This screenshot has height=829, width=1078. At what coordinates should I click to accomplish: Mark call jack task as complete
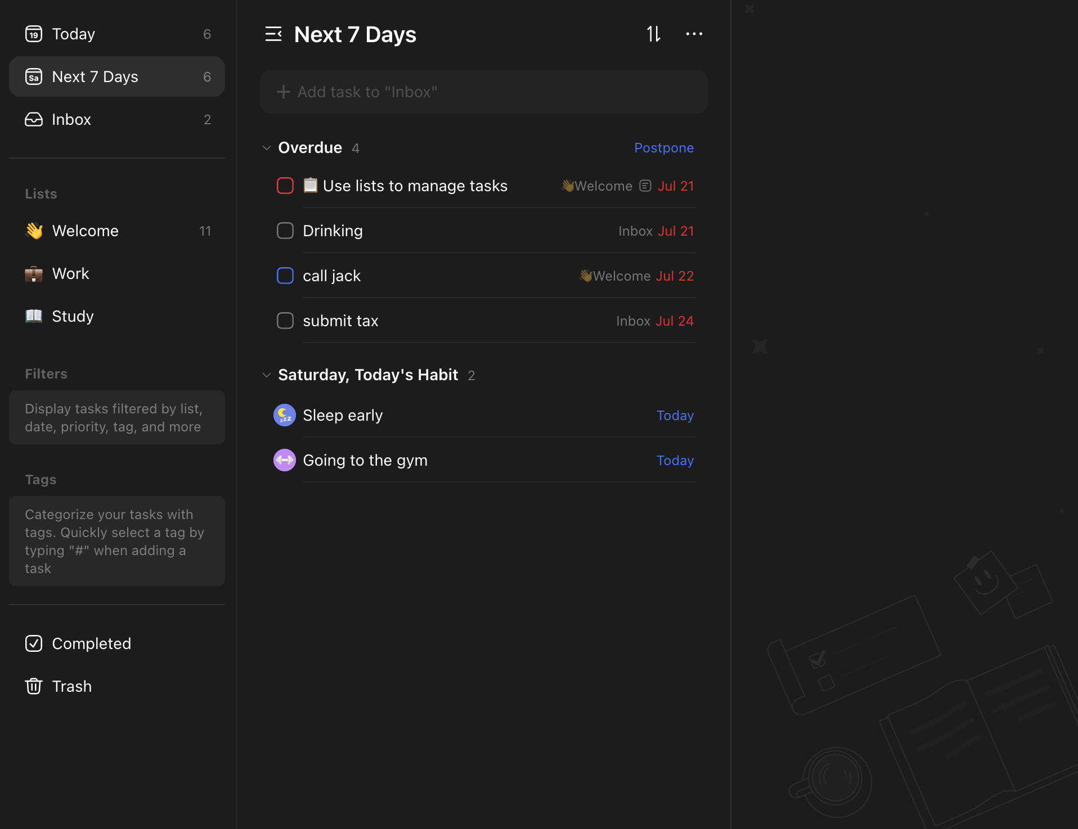pos(285,276)
